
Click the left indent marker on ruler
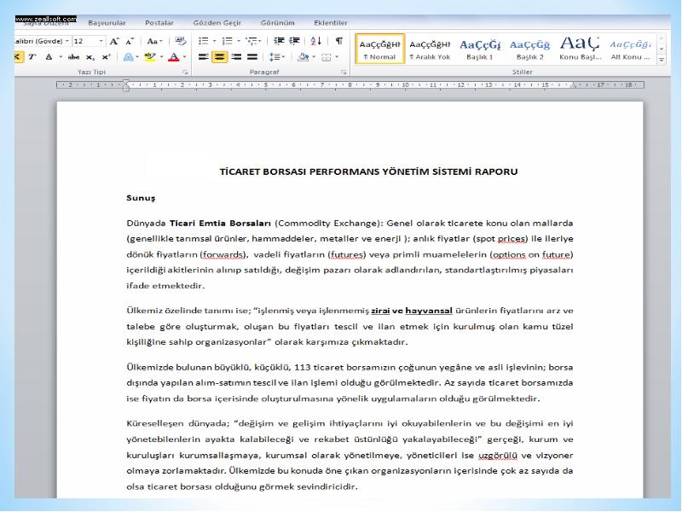click(125, 85)
